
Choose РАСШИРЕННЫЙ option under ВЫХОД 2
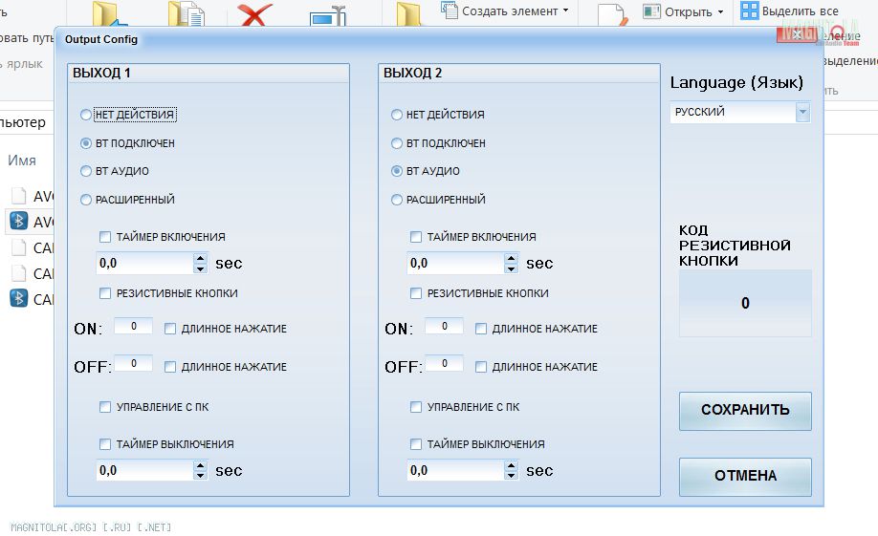pyautogui.click(x=397, y=201)
